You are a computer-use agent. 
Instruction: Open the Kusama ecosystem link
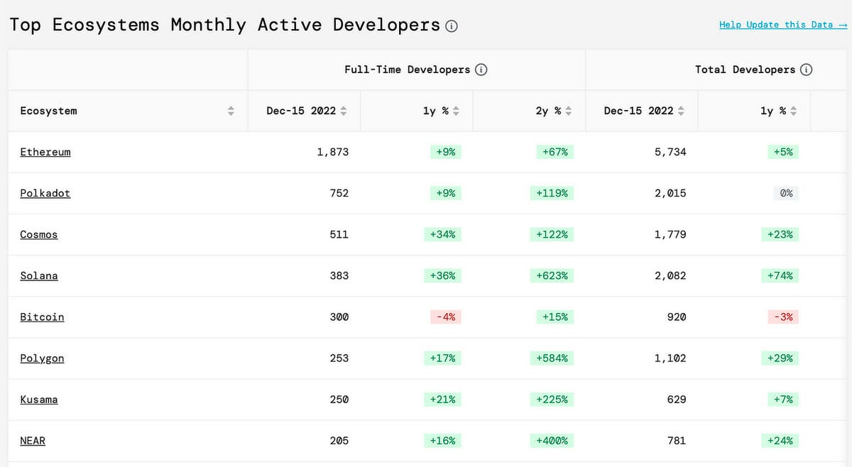[39, 400]
